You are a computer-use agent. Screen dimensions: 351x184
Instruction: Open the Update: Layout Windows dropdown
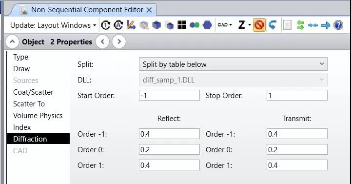53,25
